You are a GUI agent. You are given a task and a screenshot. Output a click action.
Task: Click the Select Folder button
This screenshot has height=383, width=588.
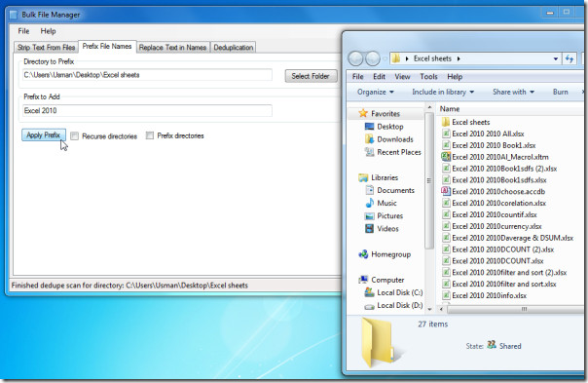[x=311, y=76]
